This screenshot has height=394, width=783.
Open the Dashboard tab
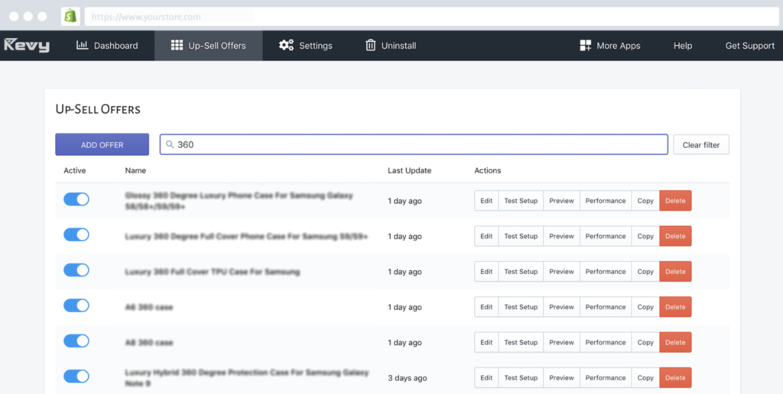coord(107,45)
